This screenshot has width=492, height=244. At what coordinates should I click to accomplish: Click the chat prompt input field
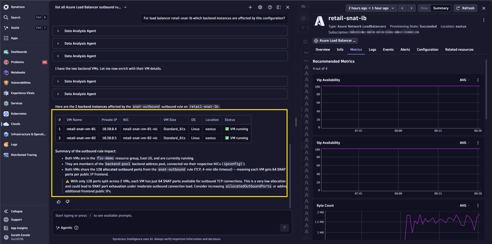(172, 216)
